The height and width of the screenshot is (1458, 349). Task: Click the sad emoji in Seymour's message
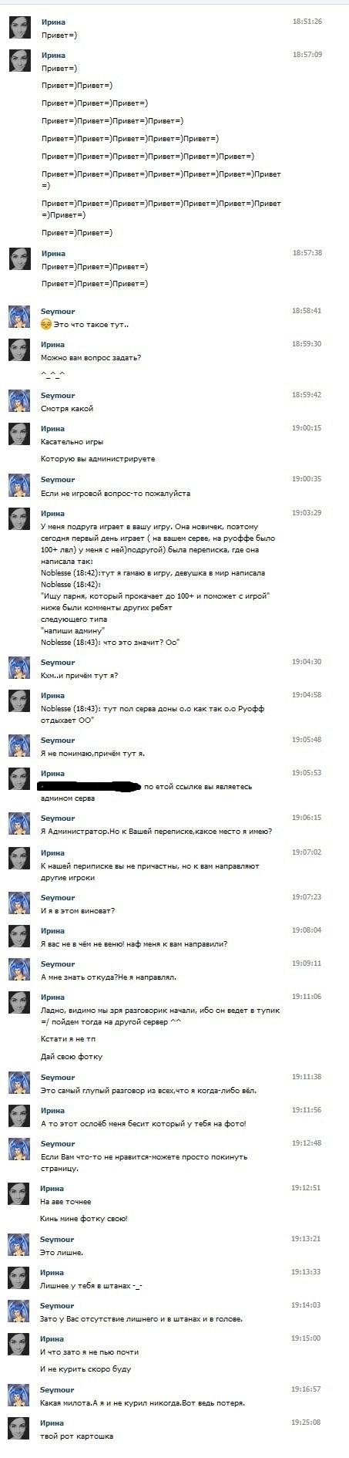[x=45, y=325]
